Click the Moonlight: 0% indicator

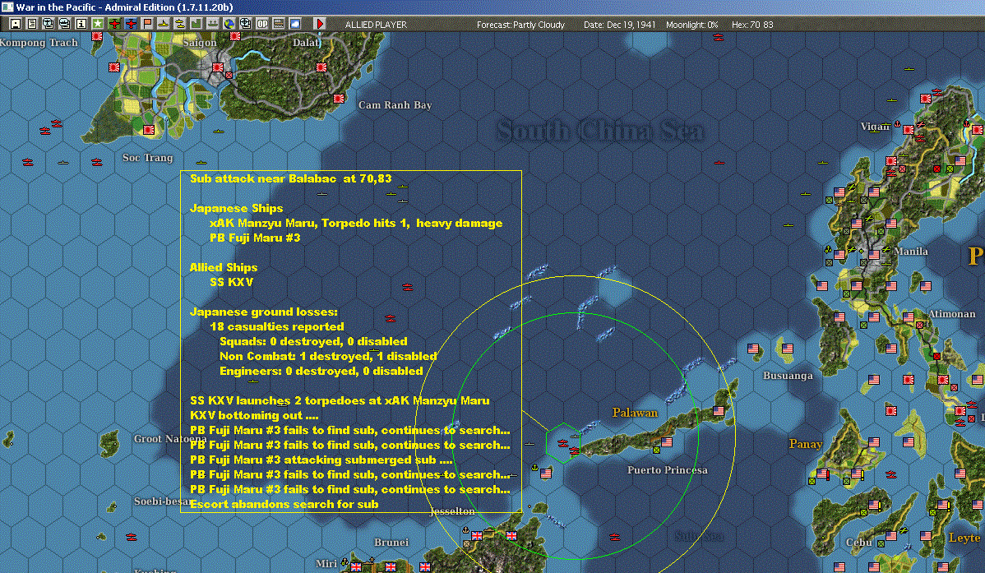click(691, 25)
